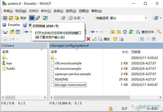163x112 pixels.
Task: Sort remote files by 已改变 column
Action: coord(146,52)
